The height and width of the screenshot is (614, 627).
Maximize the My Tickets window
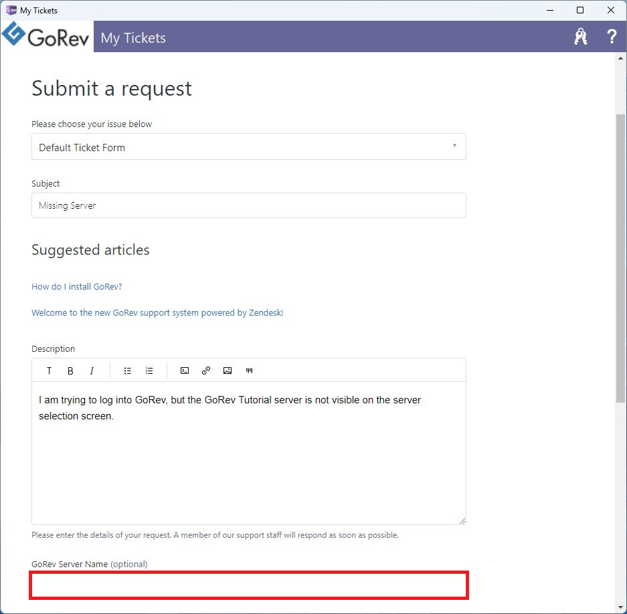pos(580,10)
